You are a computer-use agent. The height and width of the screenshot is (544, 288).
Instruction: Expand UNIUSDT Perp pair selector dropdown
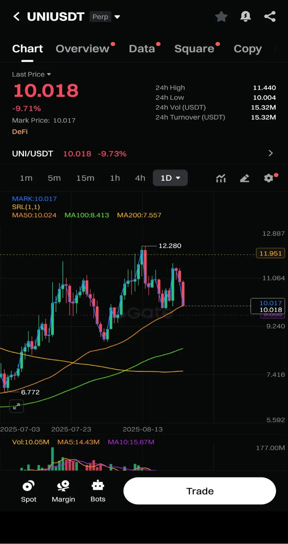point(117,17)
